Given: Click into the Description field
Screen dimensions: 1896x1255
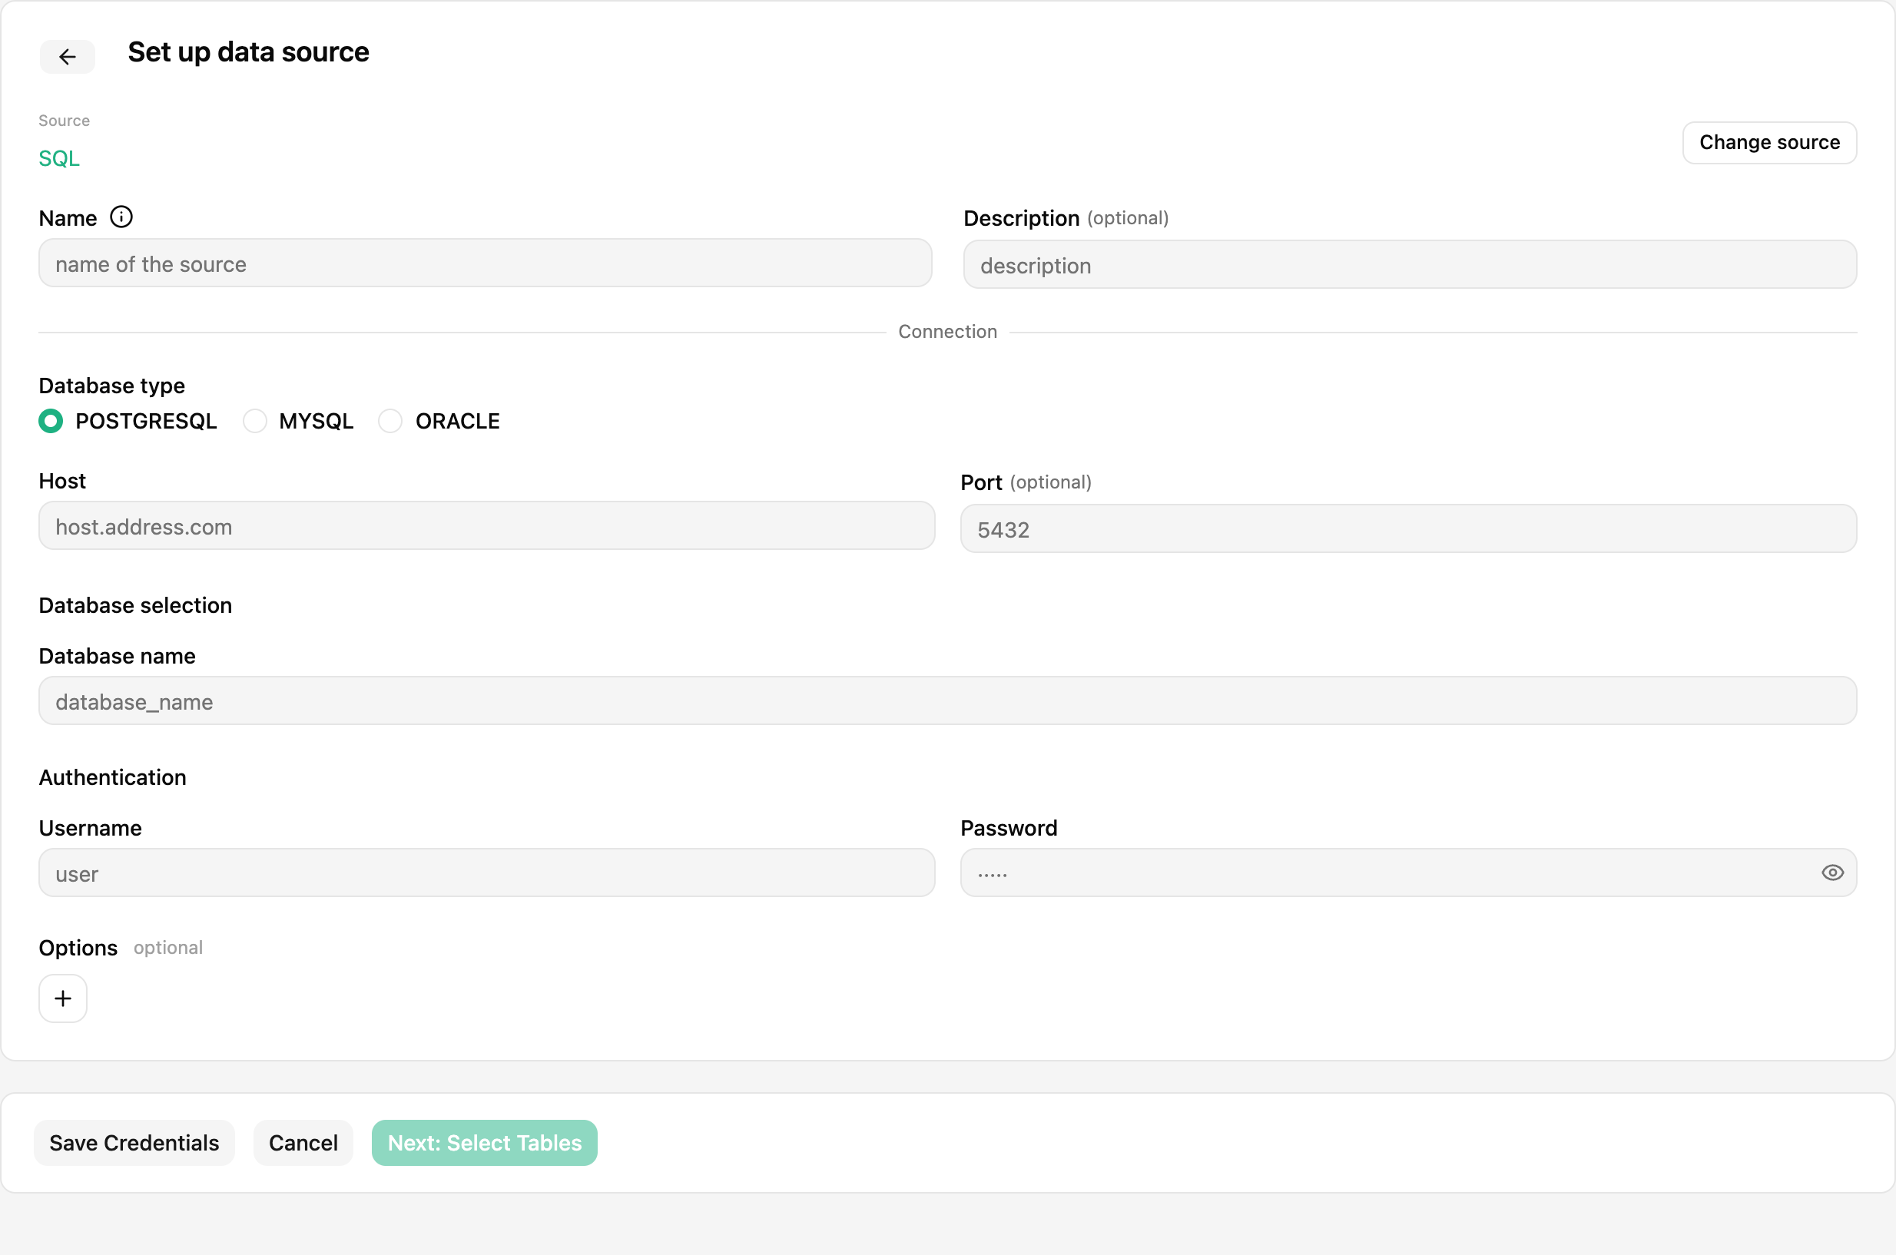Looking at the screenshot, I should pyautogui.click(x=1410, y=265).
